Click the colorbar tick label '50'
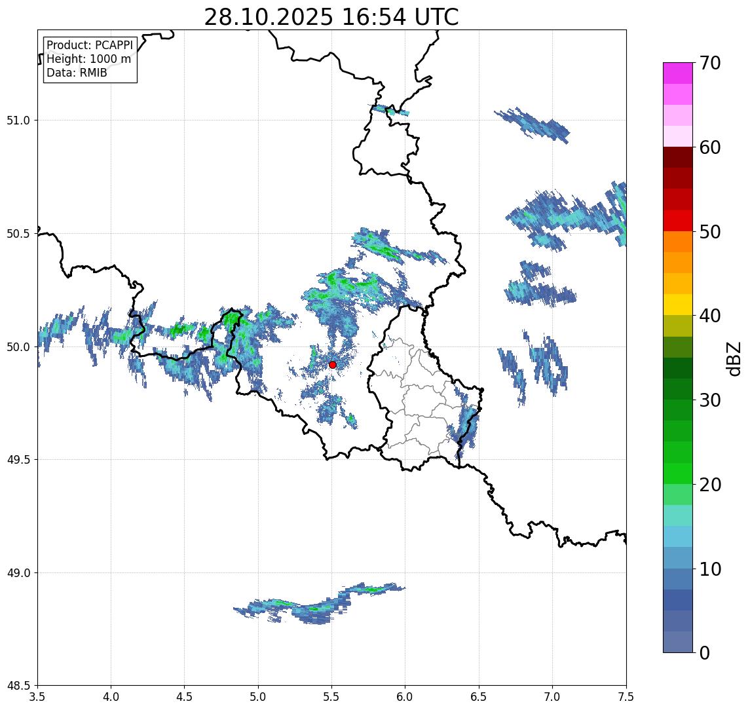The height and width of the screenshot is (710, 750). coord(710,232)
